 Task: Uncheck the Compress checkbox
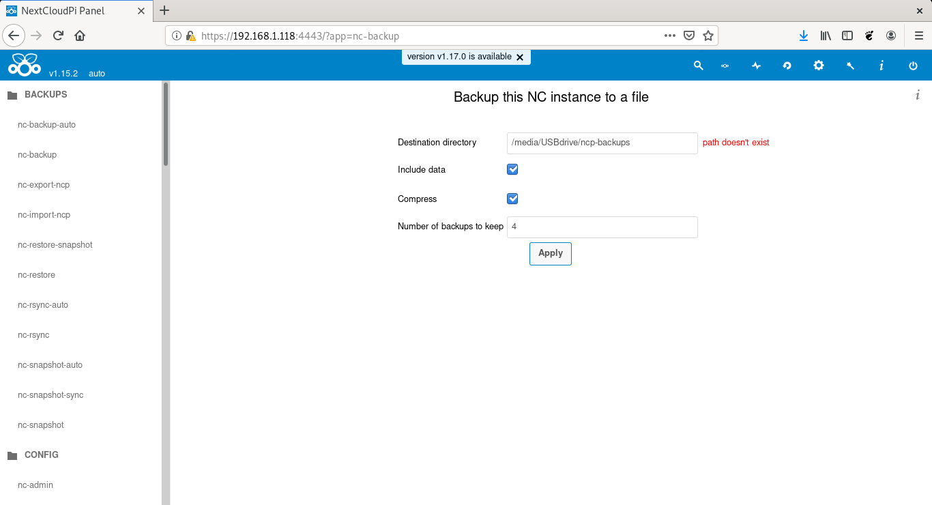point(512,199)
